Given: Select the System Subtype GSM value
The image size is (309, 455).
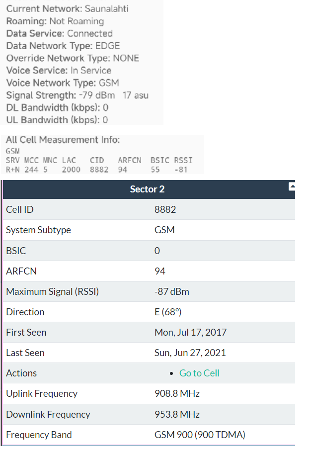Looking at the screenshot, I should pyautogui.click(x=164, y=230).
